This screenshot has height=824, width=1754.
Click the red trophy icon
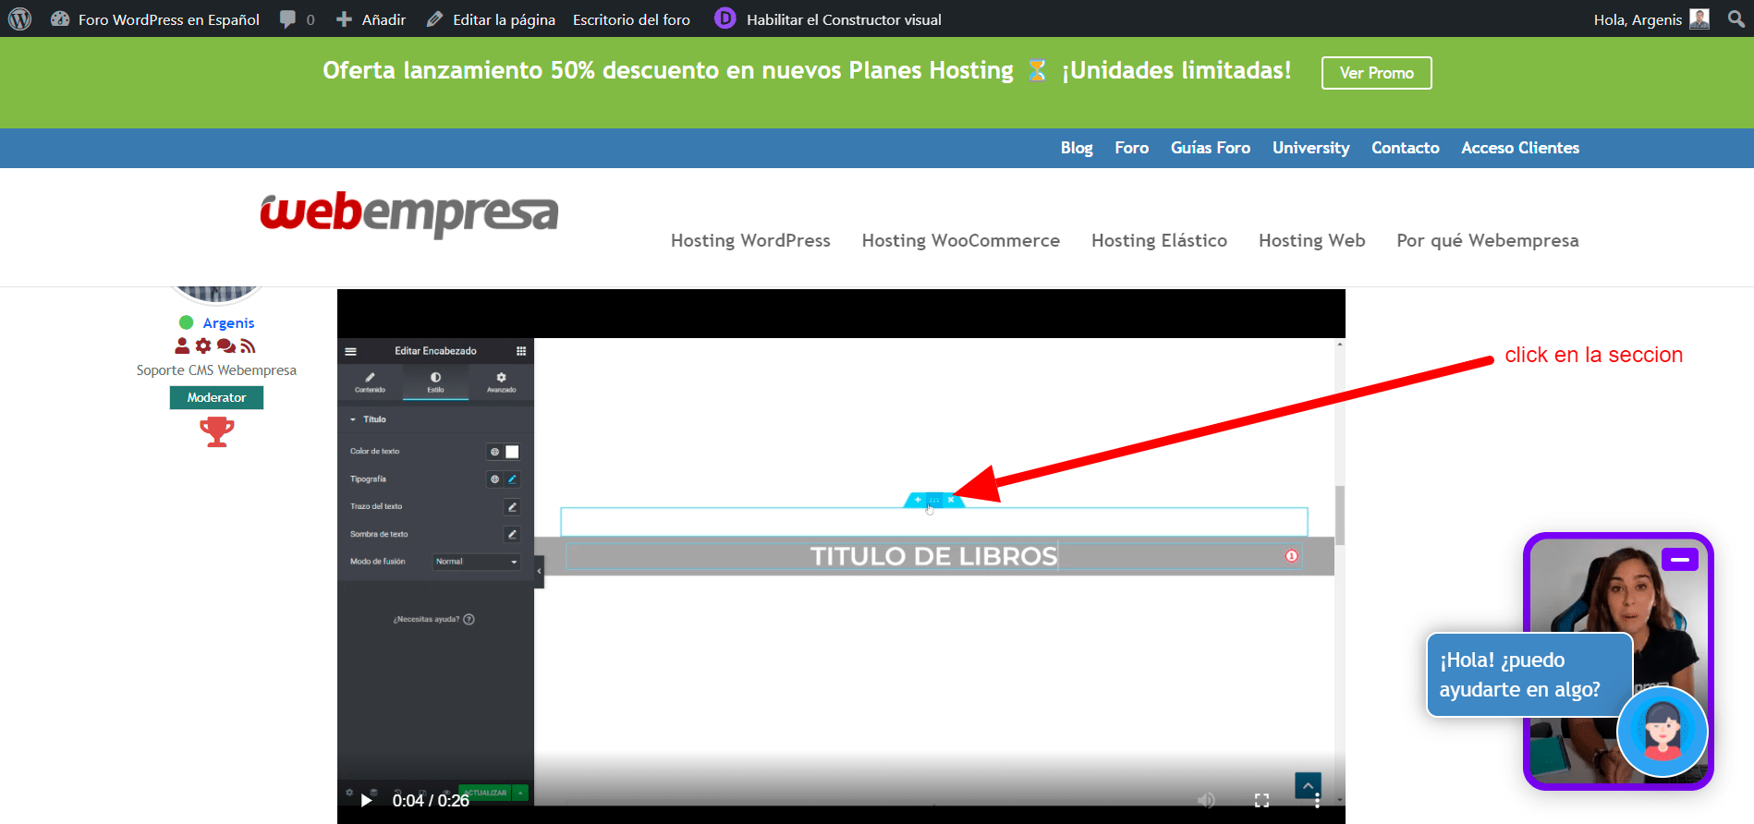coord(217,431)
